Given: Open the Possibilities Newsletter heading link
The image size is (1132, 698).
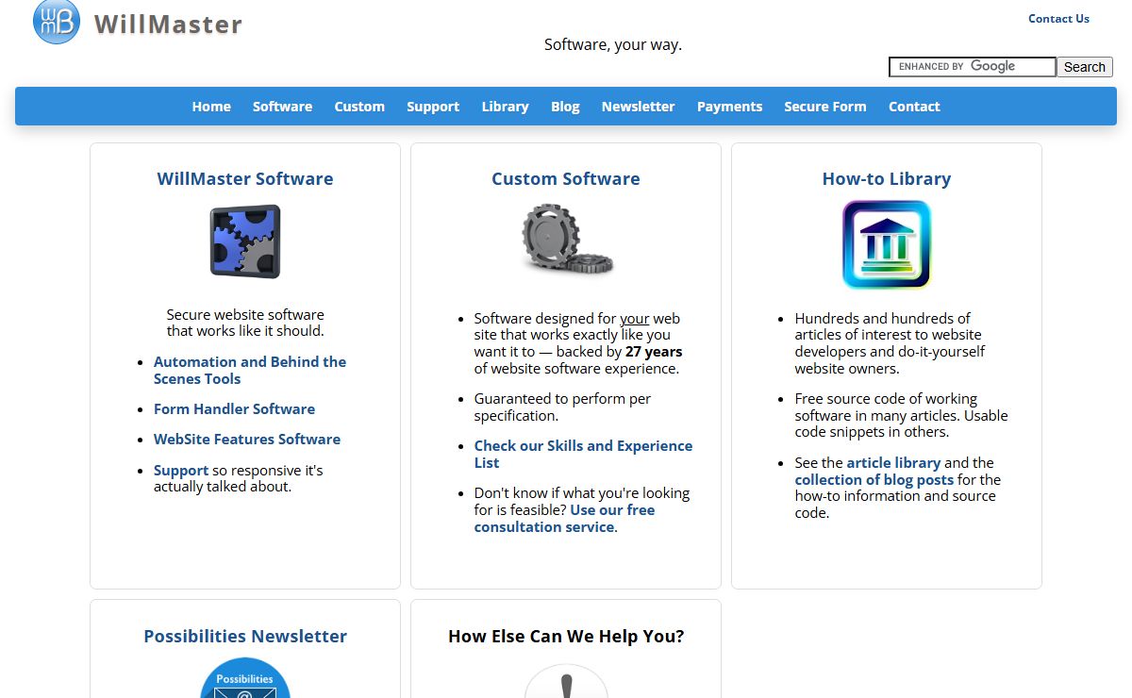Looking at the screenshot, I should click(245, 636).
